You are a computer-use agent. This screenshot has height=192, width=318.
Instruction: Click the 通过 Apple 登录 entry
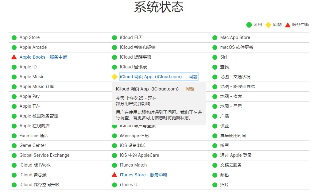[236, 155]
